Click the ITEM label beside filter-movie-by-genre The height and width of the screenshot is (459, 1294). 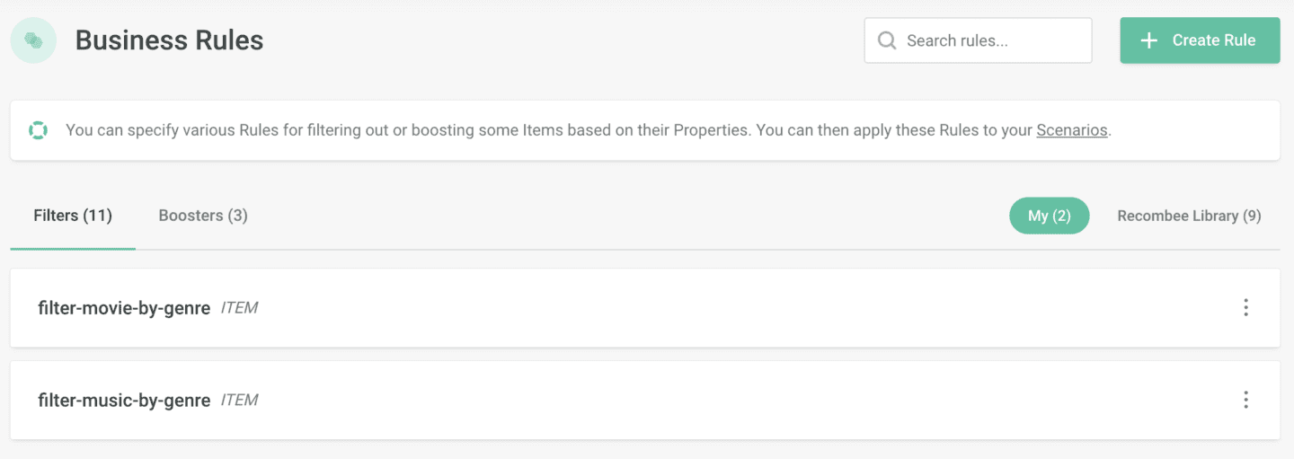(239, 308)
